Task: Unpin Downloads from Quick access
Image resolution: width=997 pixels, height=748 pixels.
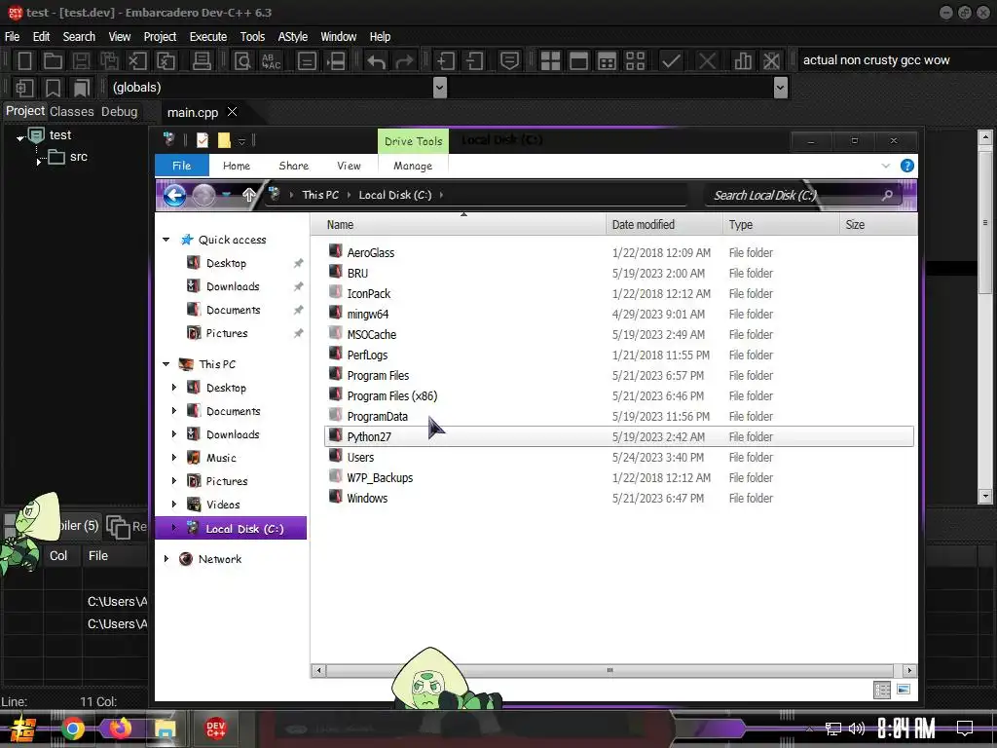Action: pos(298,287)
